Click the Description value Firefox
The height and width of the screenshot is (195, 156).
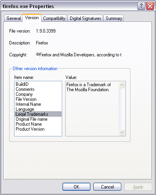(42, 43)
